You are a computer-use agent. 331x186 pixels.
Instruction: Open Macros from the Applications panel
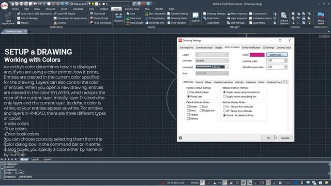tap(23, 23)
